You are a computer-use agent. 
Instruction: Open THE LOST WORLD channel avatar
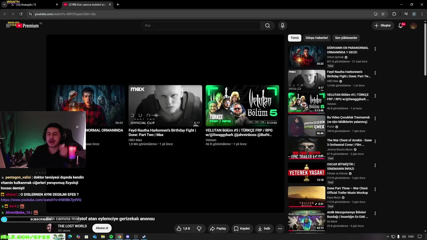click(x=51, y=228)
